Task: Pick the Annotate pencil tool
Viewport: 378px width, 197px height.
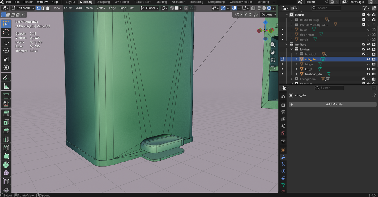Action: click(6, 78)
